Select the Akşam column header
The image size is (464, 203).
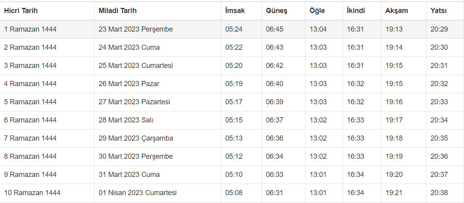click(396, 11)
